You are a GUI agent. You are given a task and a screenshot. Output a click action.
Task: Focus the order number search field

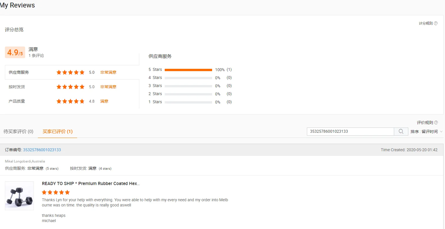[x=351, y=132]
